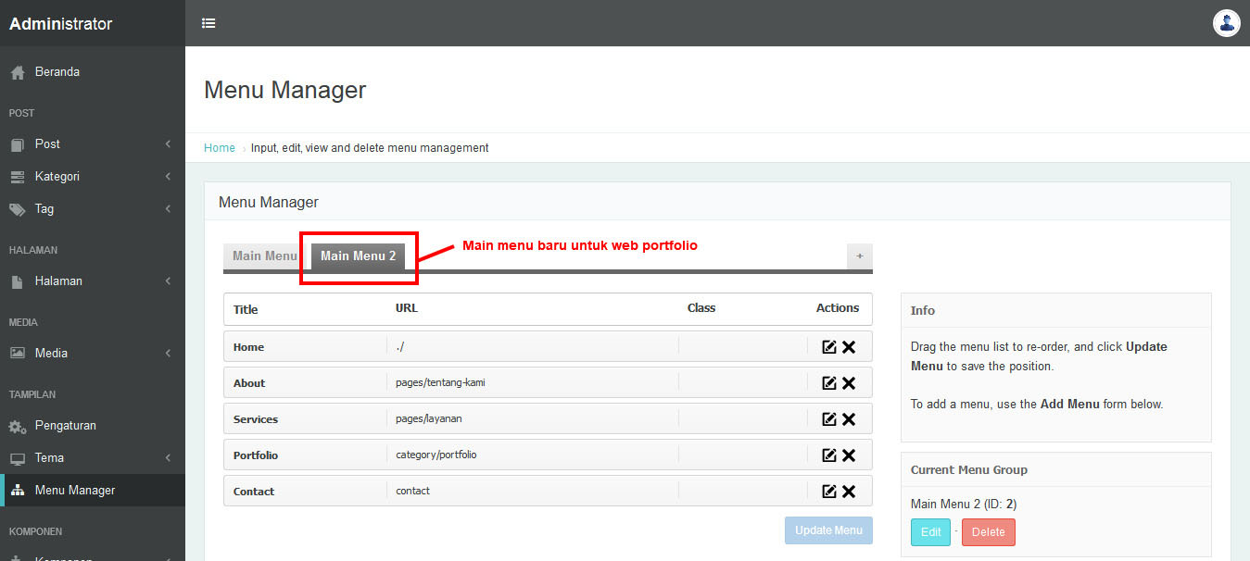The width and height of the screenshot is (1250, 561).
Task: Delete the About menu item
Action: point(849,383)
